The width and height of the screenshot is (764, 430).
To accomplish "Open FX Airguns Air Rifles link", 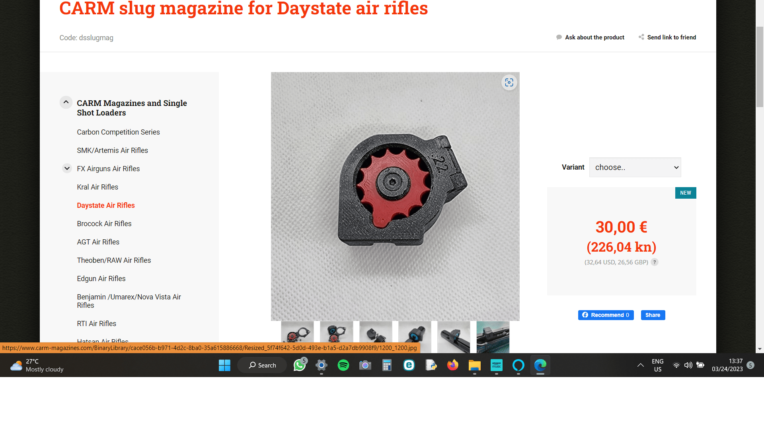I will point(108,169).
